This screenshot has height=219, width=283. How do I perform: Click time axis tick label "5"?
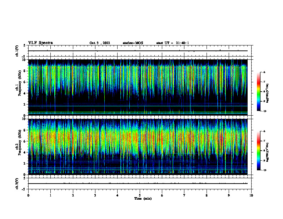(140, 195)
